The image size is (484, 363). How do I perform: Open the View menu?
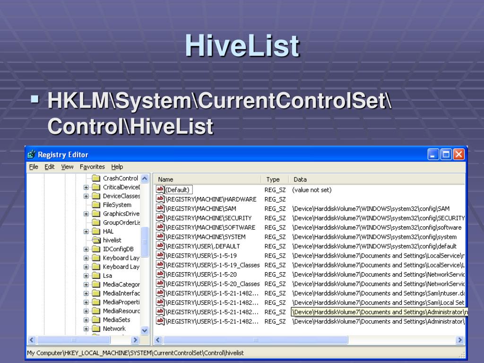click(67, 167)
